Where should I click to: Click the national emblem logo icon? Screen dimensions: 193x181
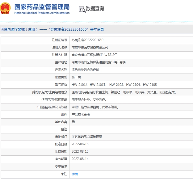[5, 8]
